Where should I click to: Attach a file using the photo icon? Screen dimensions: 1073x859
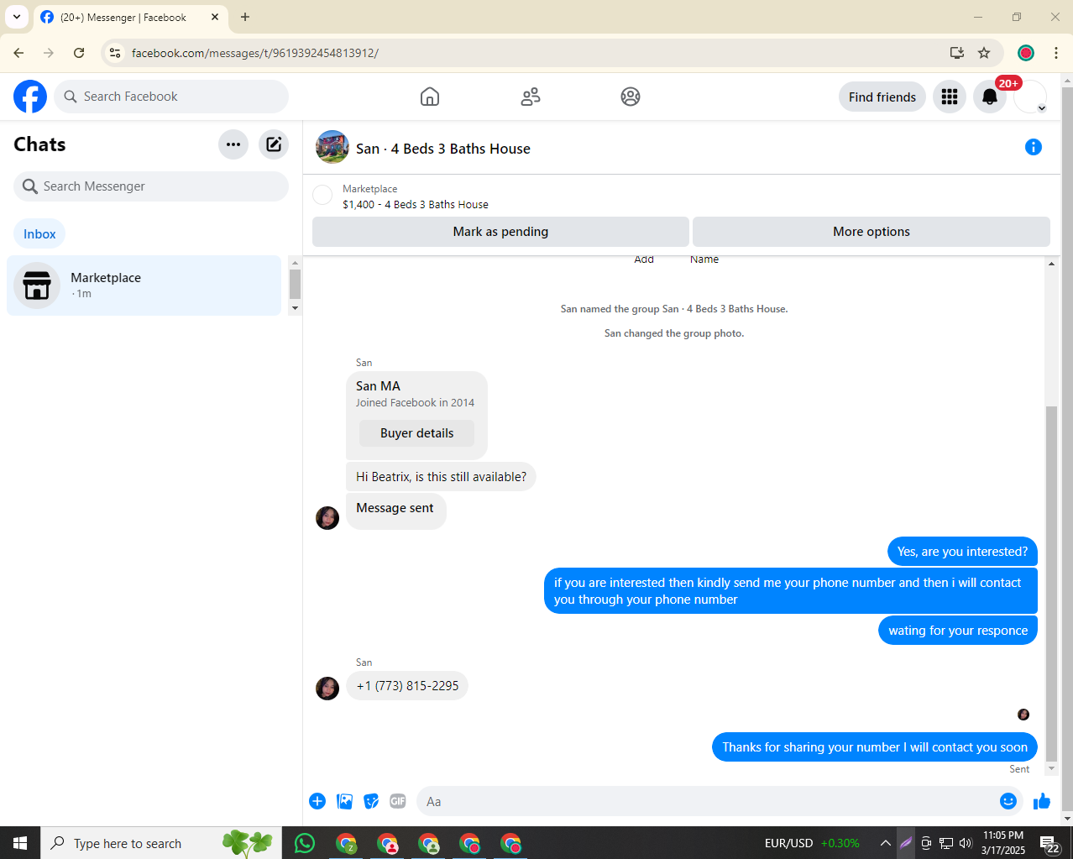(344, 801)
